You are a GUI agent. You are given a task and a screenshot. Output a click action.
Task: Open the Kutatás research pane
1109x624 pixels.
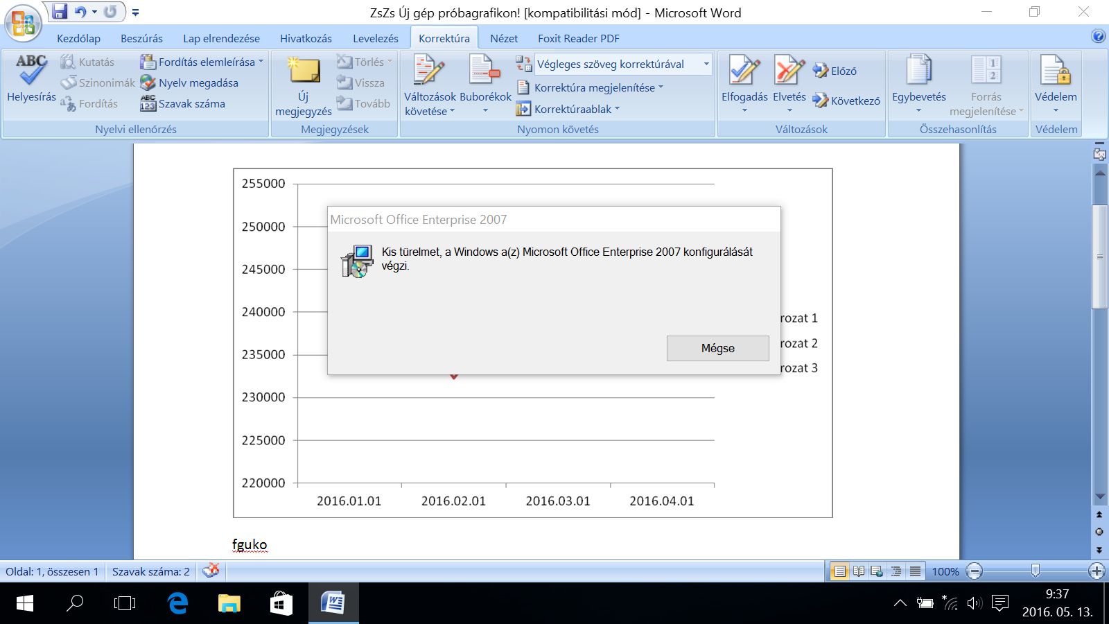[87, 62]
